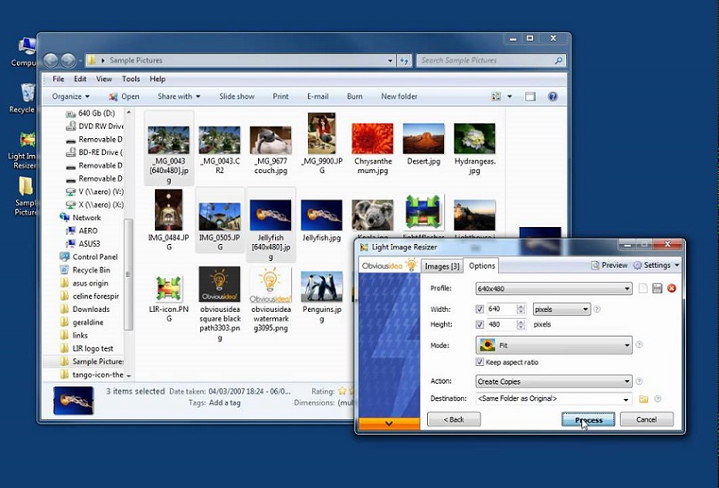Open Preview in Light Image Resizer
The image size is (719, 488).
[x=609, y=265]
